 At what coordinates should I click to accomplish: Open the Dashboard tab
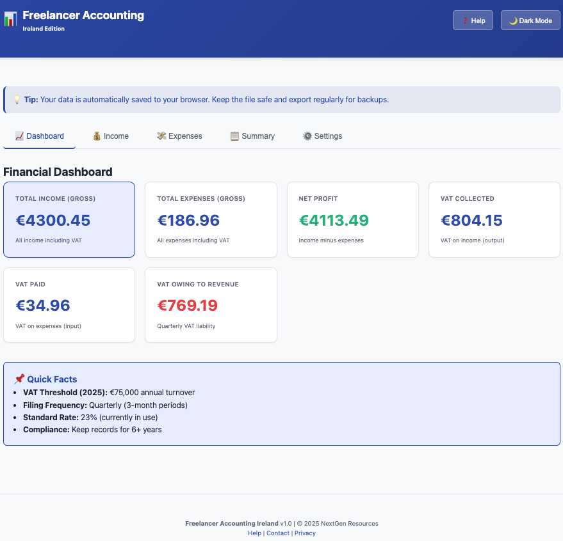[x=40, y=136]
